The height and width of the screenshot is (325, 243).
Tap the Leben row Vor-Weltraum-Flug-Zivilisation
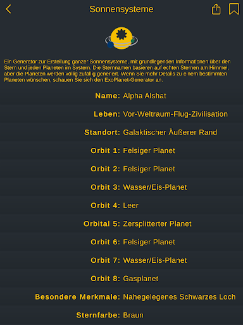click(121, 114)
